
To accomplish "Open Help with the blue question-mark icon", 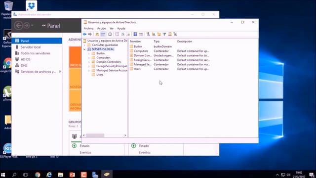I will (135, 34).
